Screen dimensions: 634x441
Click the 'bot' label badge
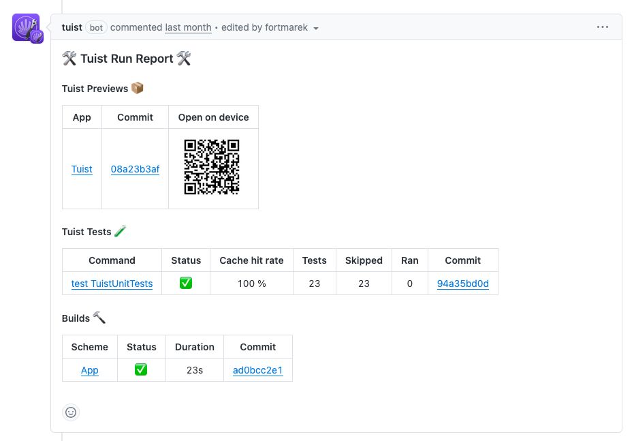point(96,27)
